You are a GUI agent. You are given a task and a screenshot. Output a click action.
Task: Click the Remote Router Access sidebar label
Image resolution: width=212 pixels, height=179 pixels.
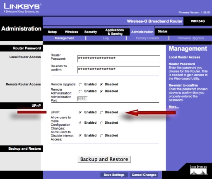point(23,84)
